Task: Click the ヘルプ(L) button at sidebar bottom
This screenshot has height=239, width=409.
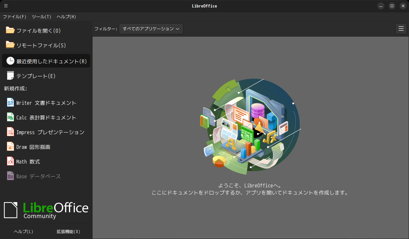Action: (x=24, y=231)
